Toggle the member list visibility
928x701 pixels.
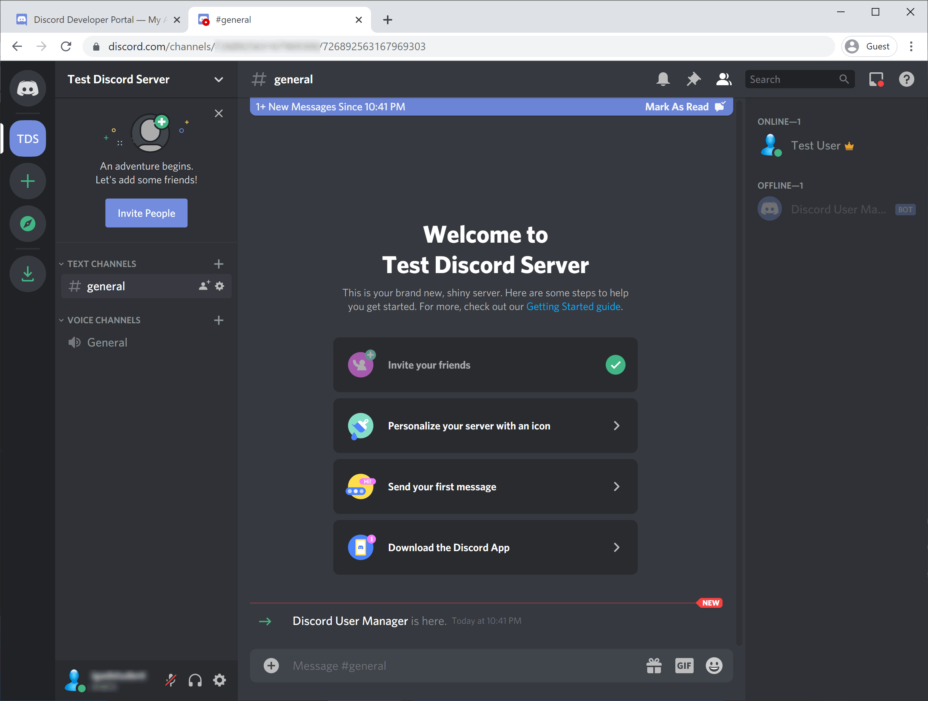724,79
